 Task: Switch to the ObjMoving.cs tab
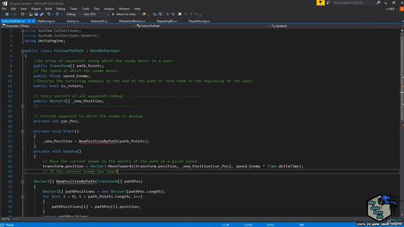pyautogui.click(x=46, y=21)
